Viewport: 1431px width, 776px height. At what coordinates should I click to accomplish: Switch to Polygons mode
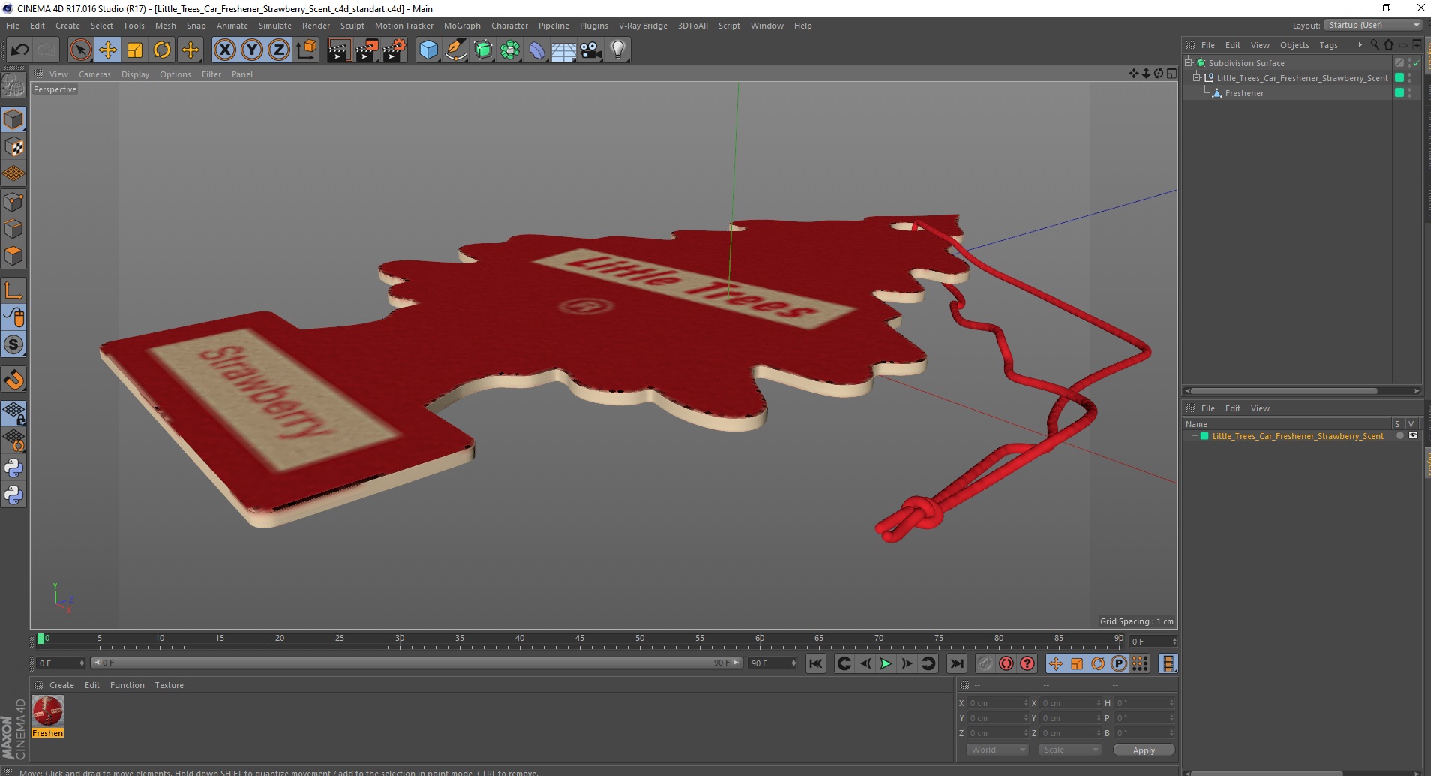(x=13, y=256)
